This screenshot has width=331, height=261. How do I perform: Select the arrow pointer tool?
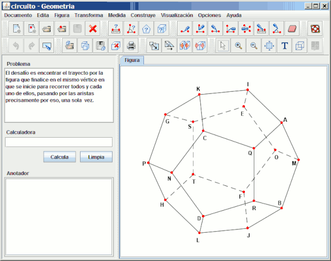tap(223, 46)
